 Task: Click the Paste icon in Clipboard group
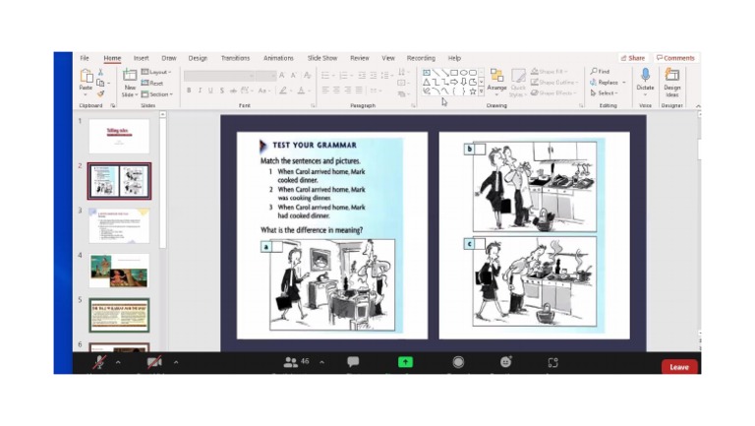(87, 77)
